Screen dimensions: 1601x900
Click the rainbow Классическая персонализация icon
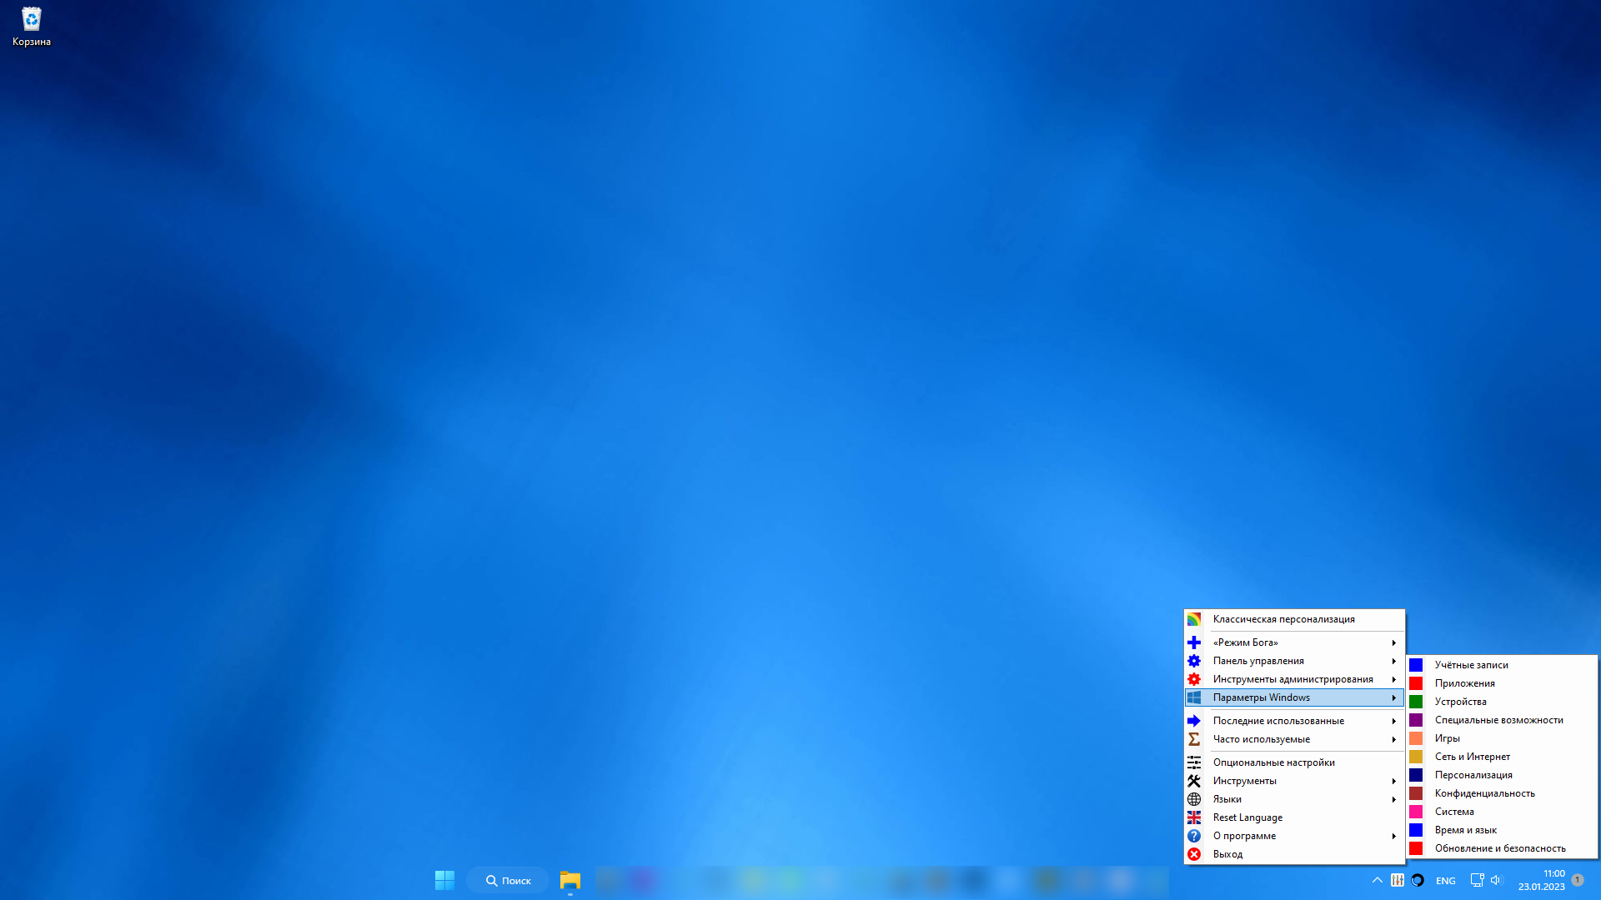[1194, 619]
